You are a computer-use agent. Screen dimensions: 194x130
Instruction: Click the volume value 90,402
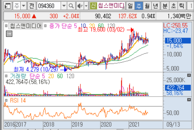click(103, 16)
